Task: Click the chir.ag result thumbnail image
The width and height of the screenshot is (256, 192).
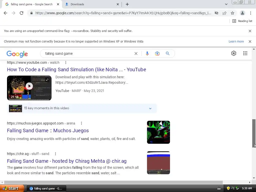Action: [x=158, y=163]
